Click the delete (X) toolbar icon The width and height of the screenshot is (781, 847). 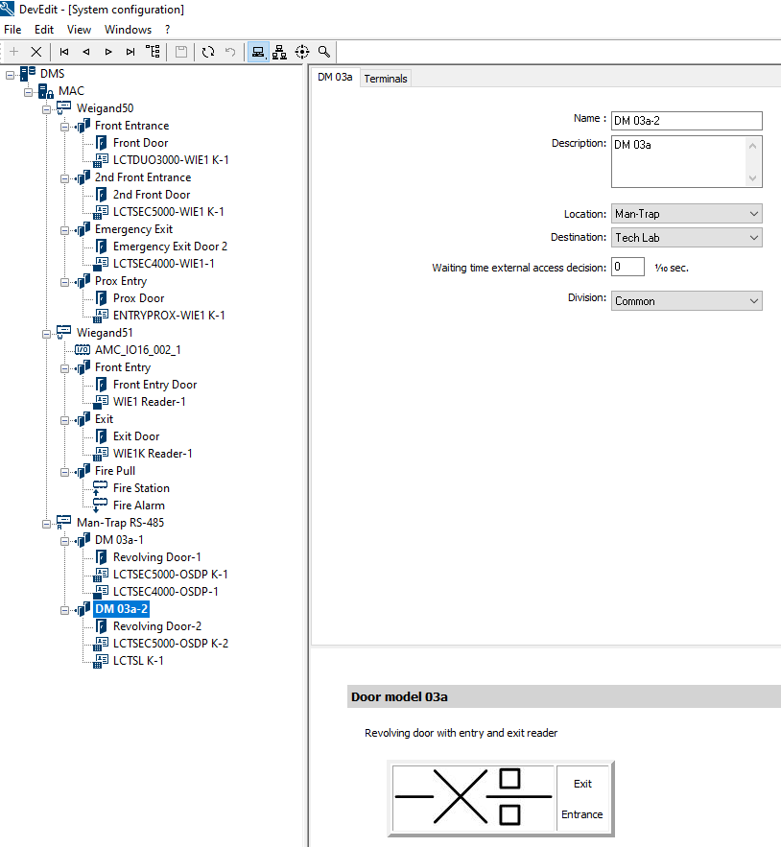[x=36, y=52]
